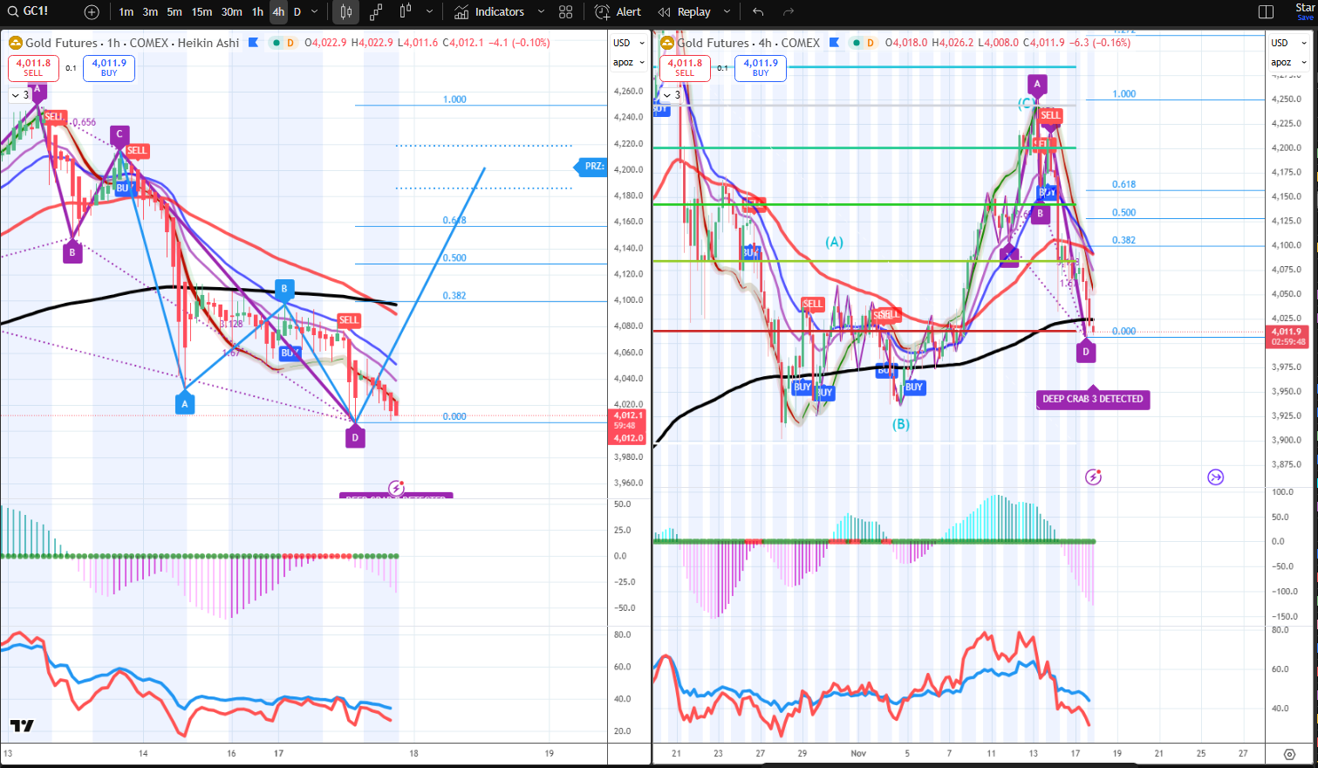Click SELL 4,011.8 on 1h chart
This screenshot has width=1318, height=768.
tap(33, 68)
